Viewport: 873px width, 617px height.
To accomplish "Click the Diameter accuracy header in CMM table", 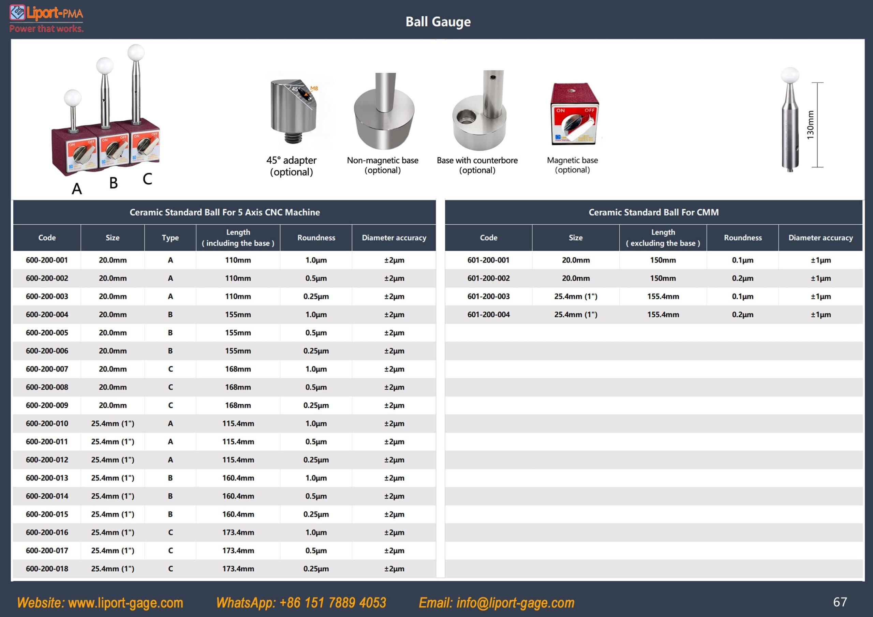I will coord(820,238).
